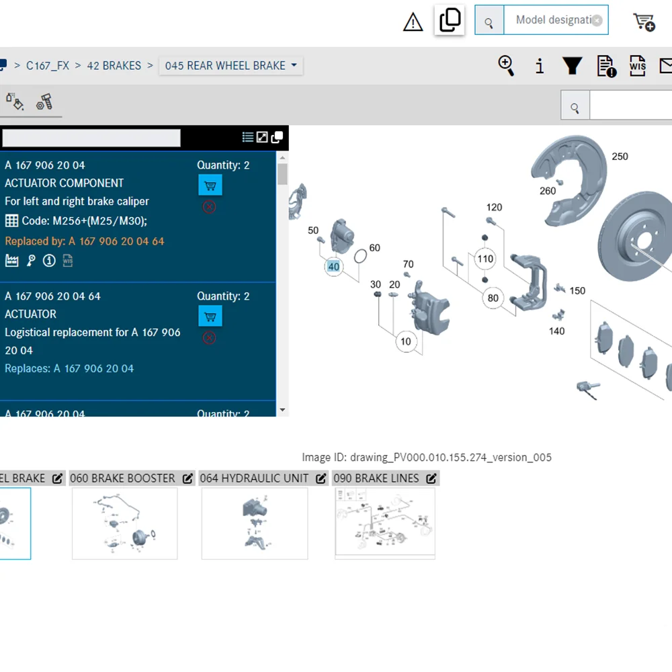Clear the Model designation field
Viewport: 672px width, 672px height.
[597, 20]
